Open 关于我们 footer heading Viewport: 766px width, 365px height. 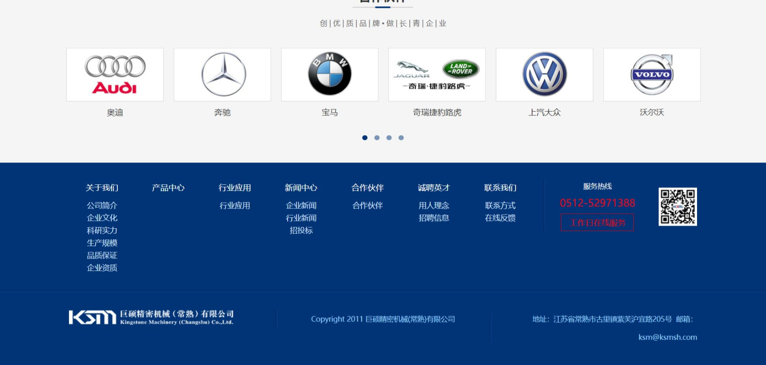(102, 188)
